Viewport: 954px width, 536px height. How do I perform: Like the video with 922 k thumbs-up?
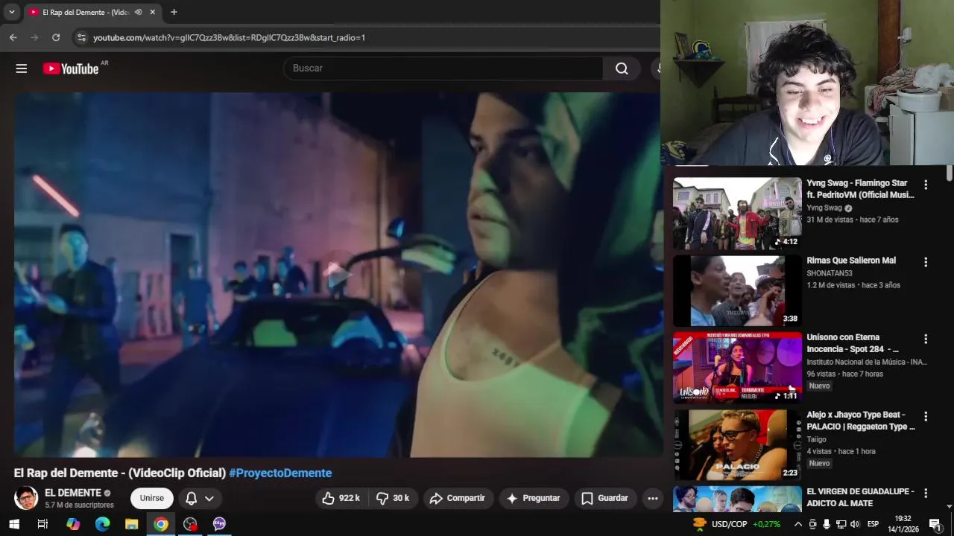tap(341, 498)
